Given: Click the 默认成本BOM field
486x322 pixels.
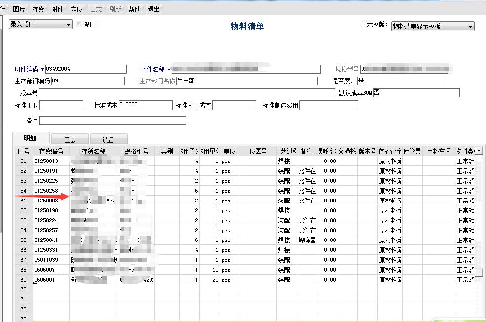Looking at the screenshot, I should coord(416,93).
